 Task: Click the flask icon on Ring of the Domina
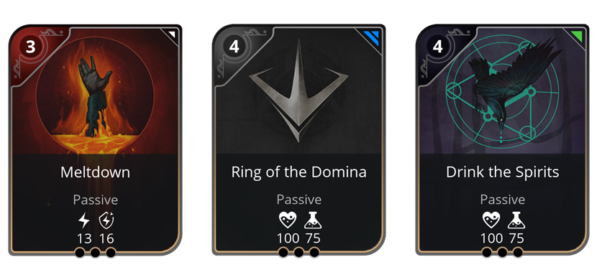click(313, 220)
